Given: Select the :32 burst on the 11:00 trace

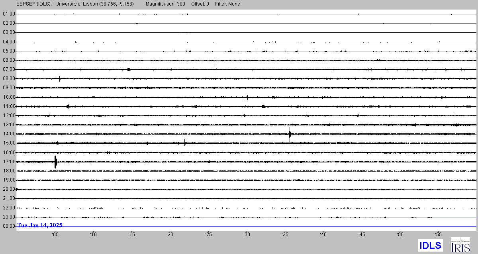Looking at the screenshot, I should pos(263,106).
